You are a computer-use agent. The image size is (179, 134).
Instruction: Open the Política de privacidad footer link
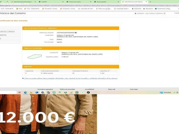point(67,89)
